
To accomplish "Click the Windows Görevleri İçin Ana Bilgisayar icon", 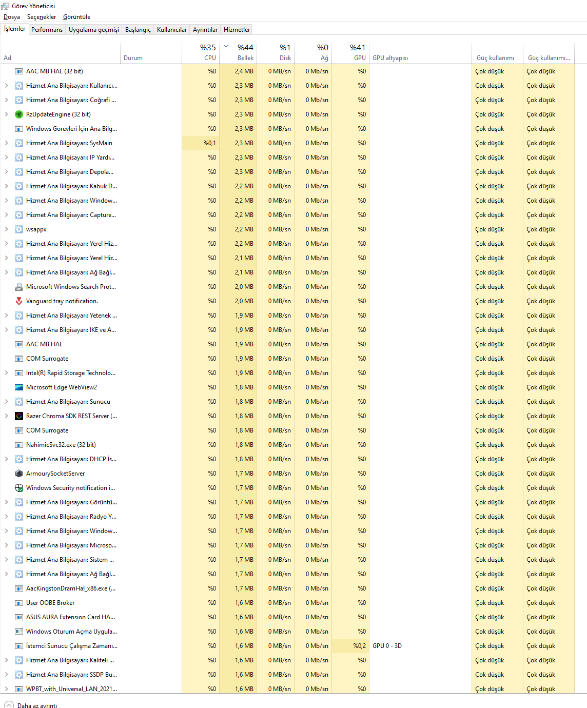I will 19,129.
